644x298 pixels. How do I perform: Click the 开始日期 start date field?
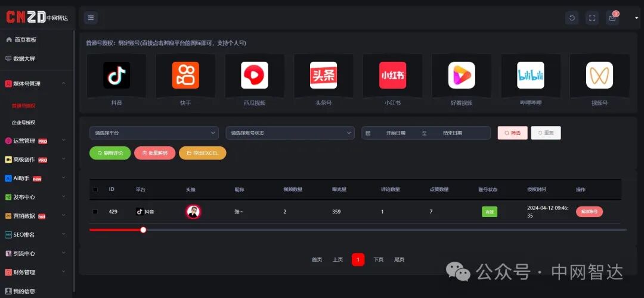[x=396, y=133]
